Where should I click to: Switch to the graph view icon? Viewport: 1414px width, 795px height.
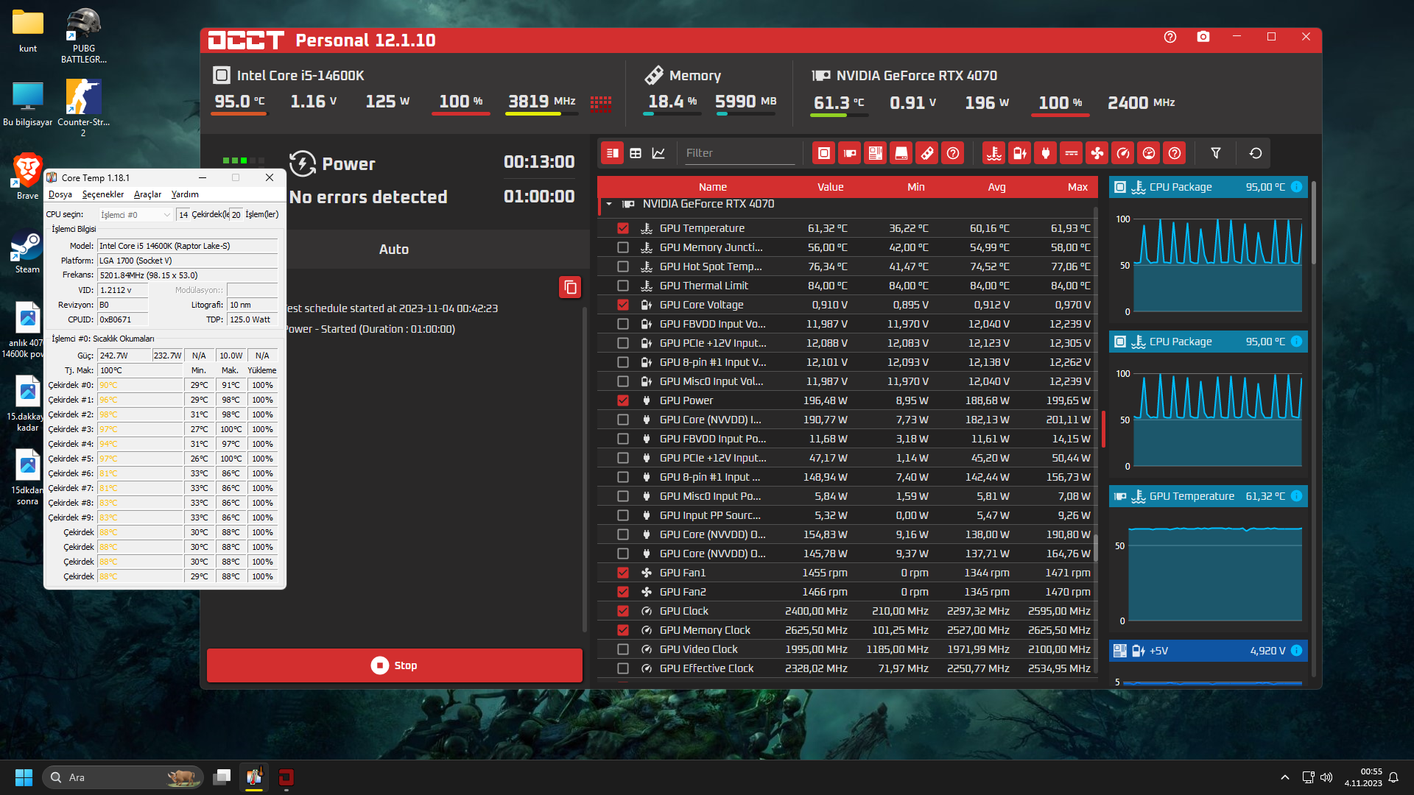[x=658, y=153]
